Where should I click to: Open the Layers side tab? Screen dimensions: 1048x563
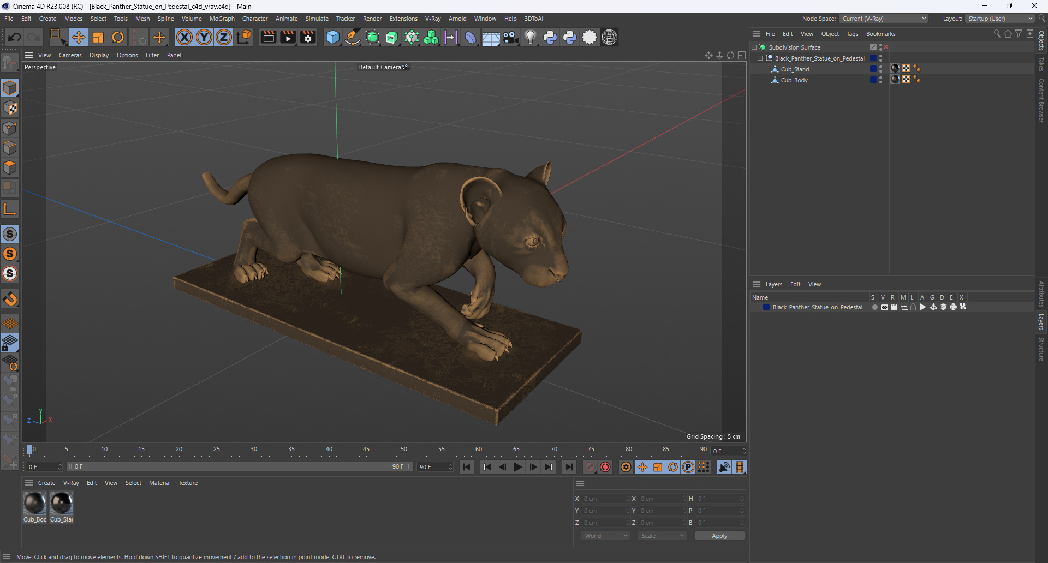click(1041, 322)
